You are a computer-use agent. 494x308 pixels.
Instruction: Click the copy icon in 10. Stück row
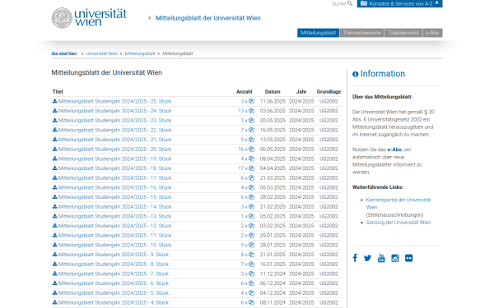251,245
